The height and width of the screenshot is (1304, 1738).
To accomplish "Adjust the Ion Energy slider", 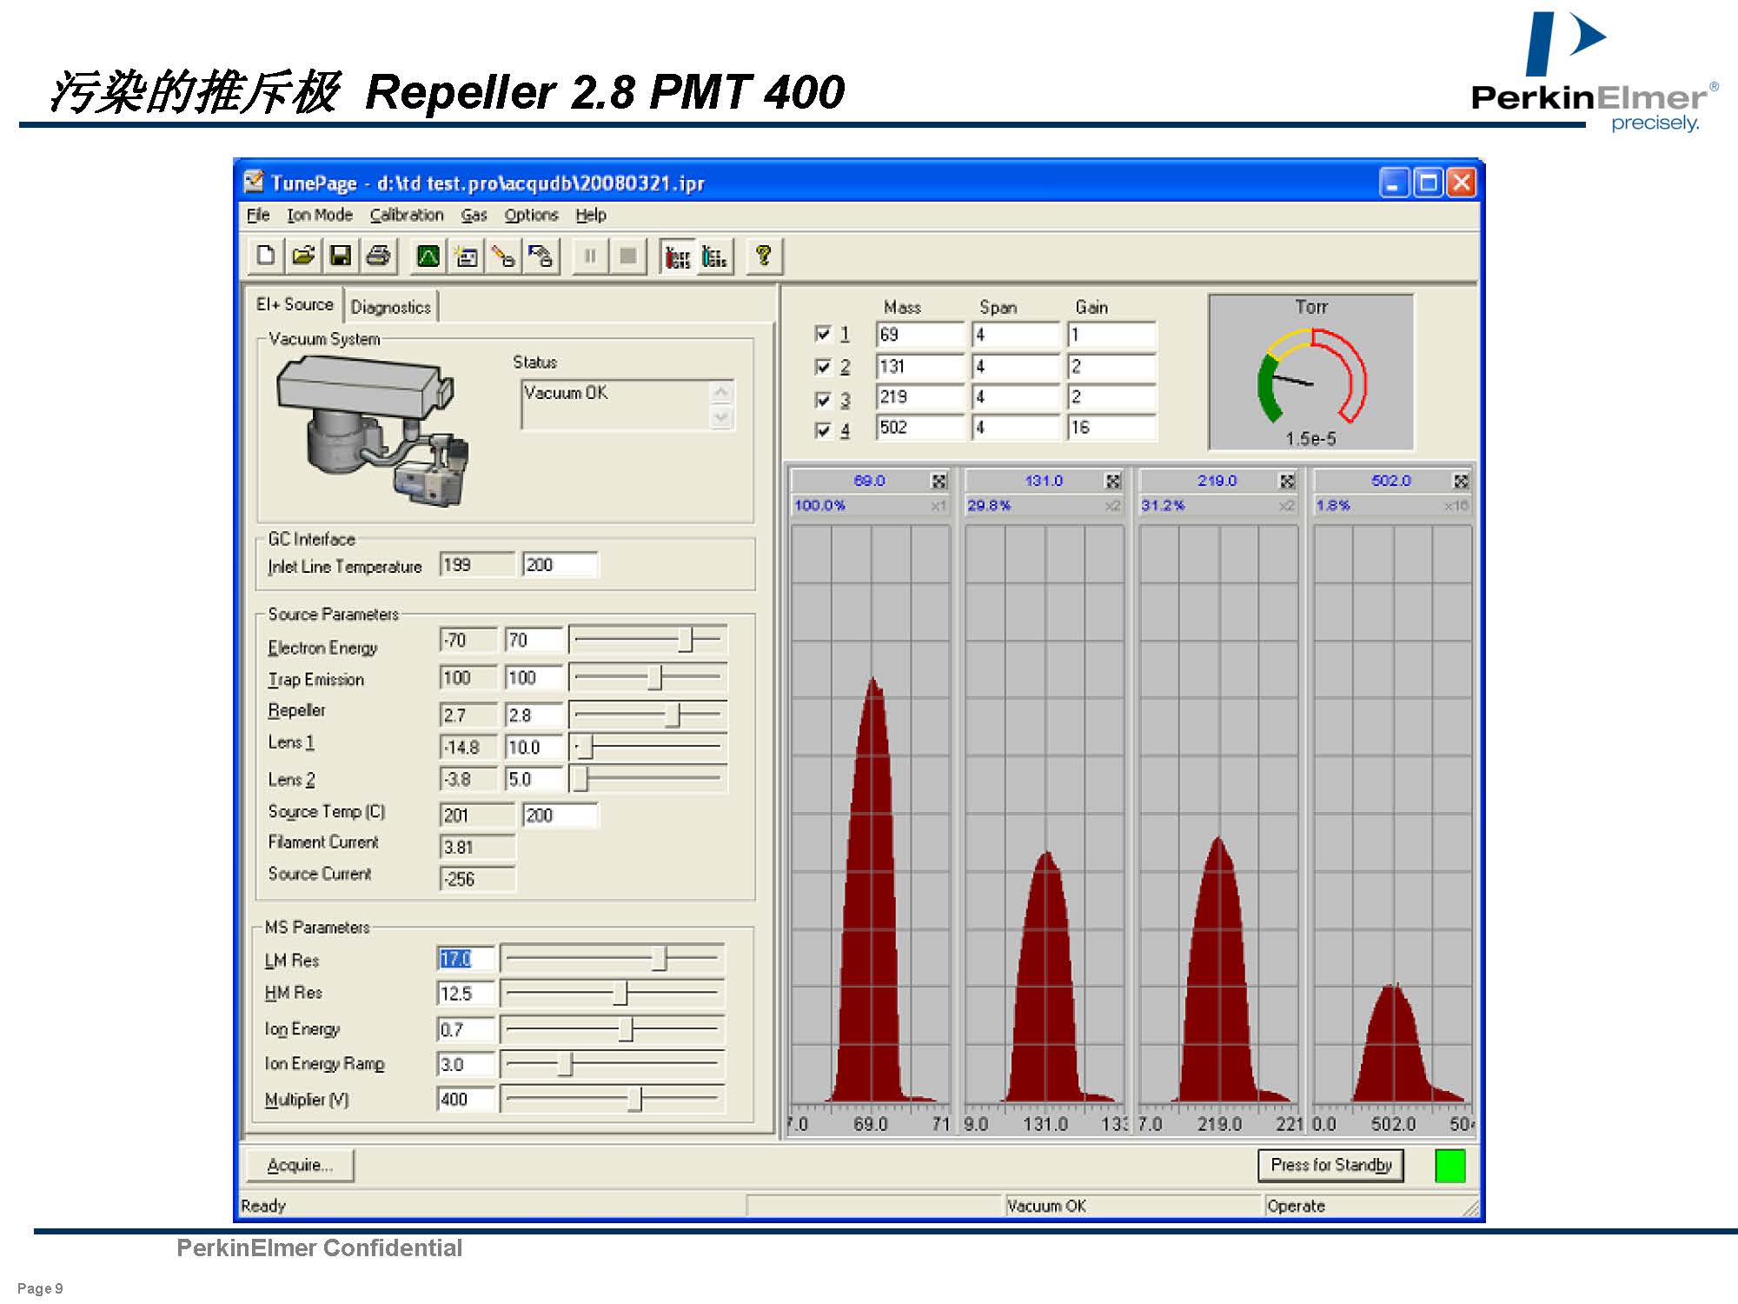I will pyautogui.click(x=612, y=1030).
